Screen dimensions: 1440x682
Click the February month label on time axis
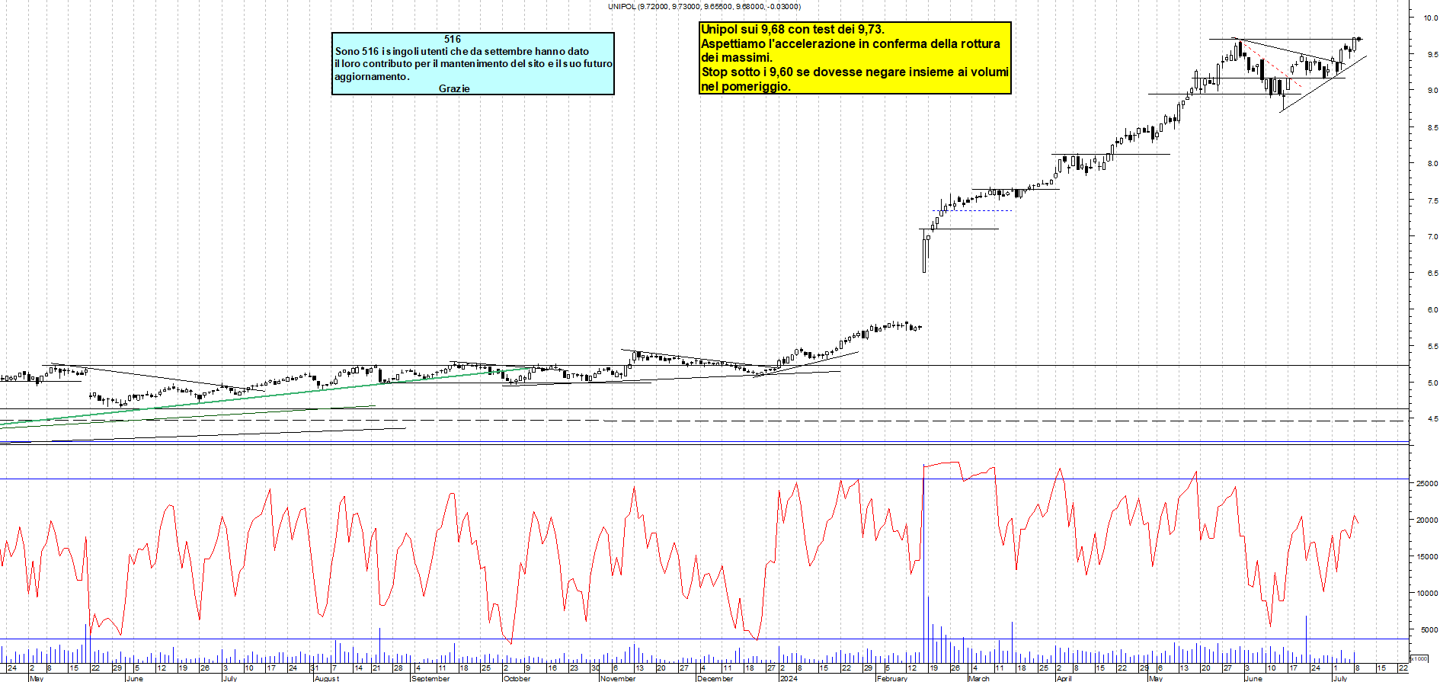[x=892, y=678]
